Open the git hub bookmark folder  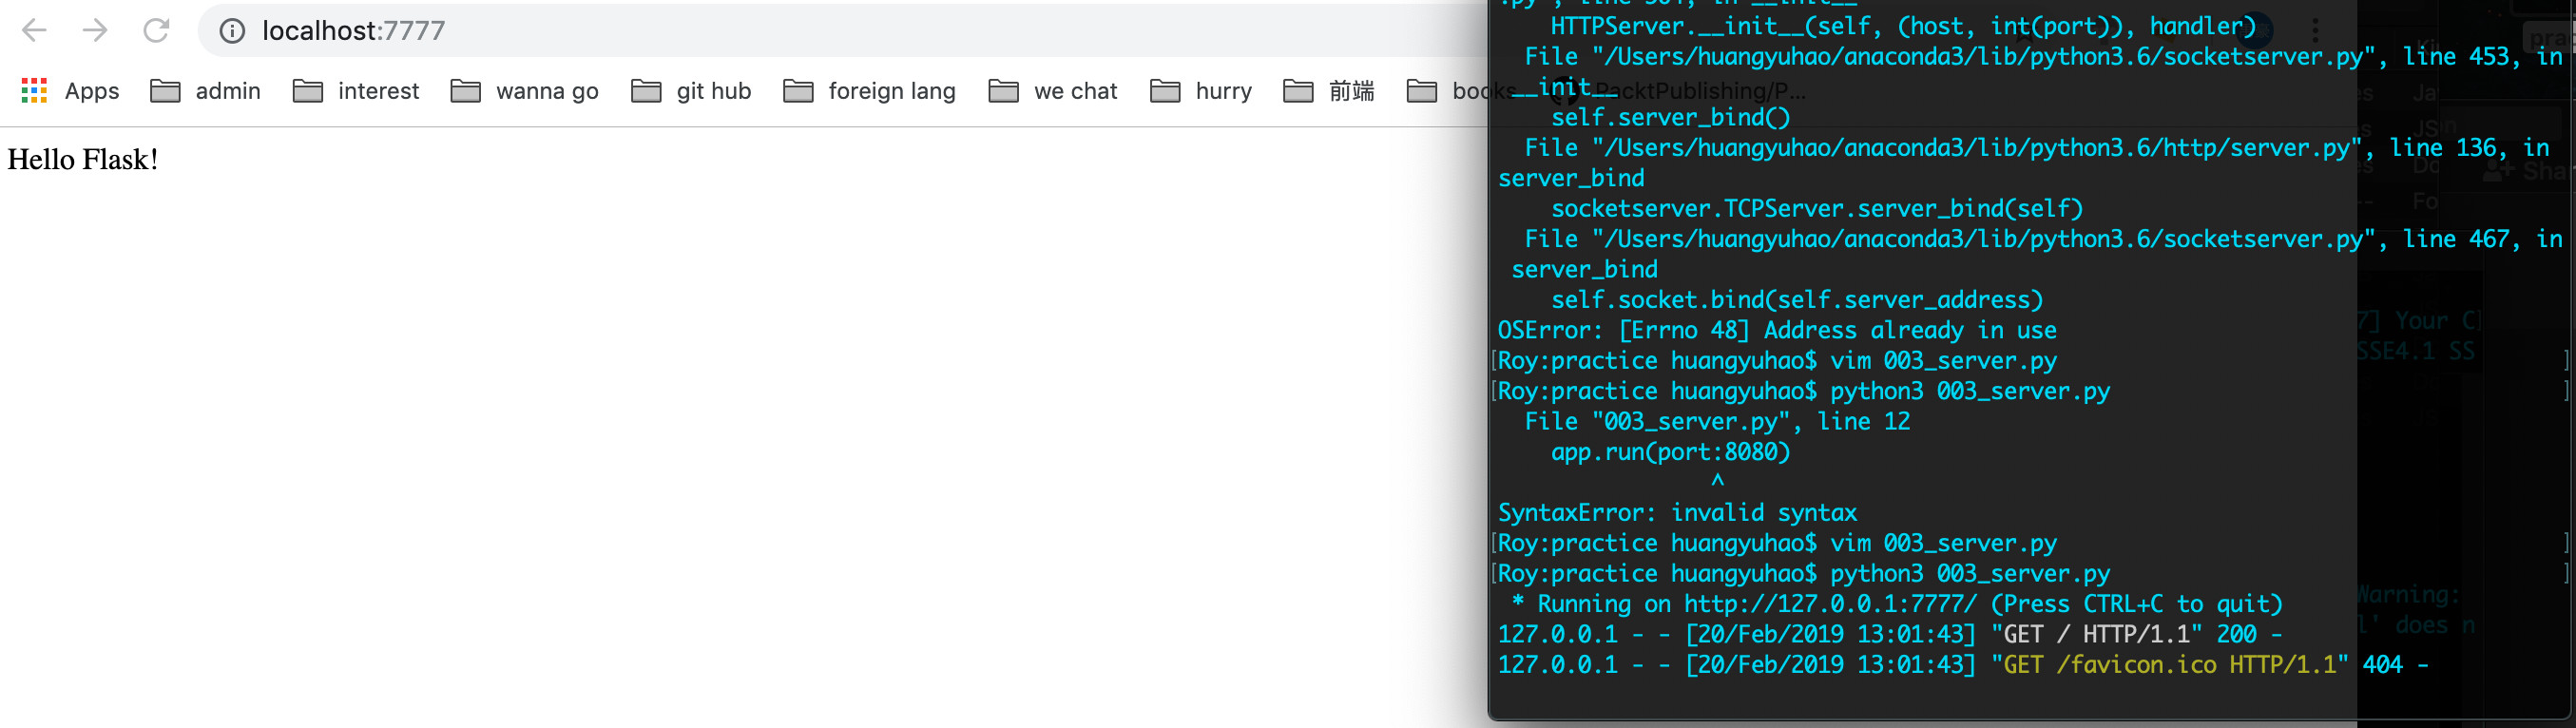coord(691,91)
